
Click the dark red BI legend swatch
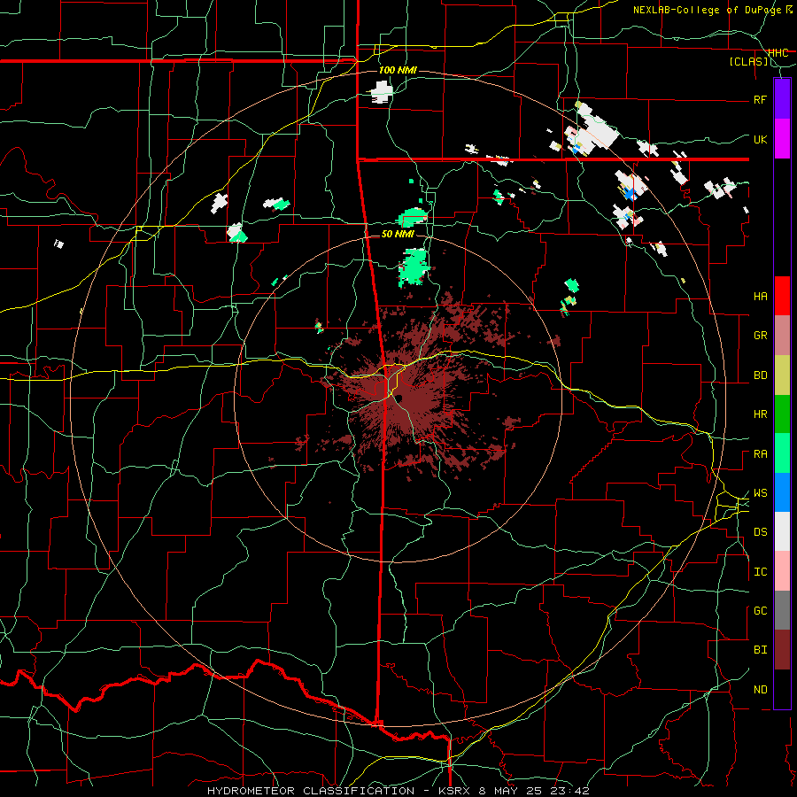pyautogui.click(x=782, y=650)
